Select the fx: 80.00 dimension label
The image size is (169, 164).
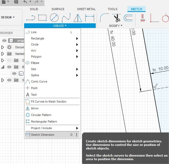pos(113,38)
